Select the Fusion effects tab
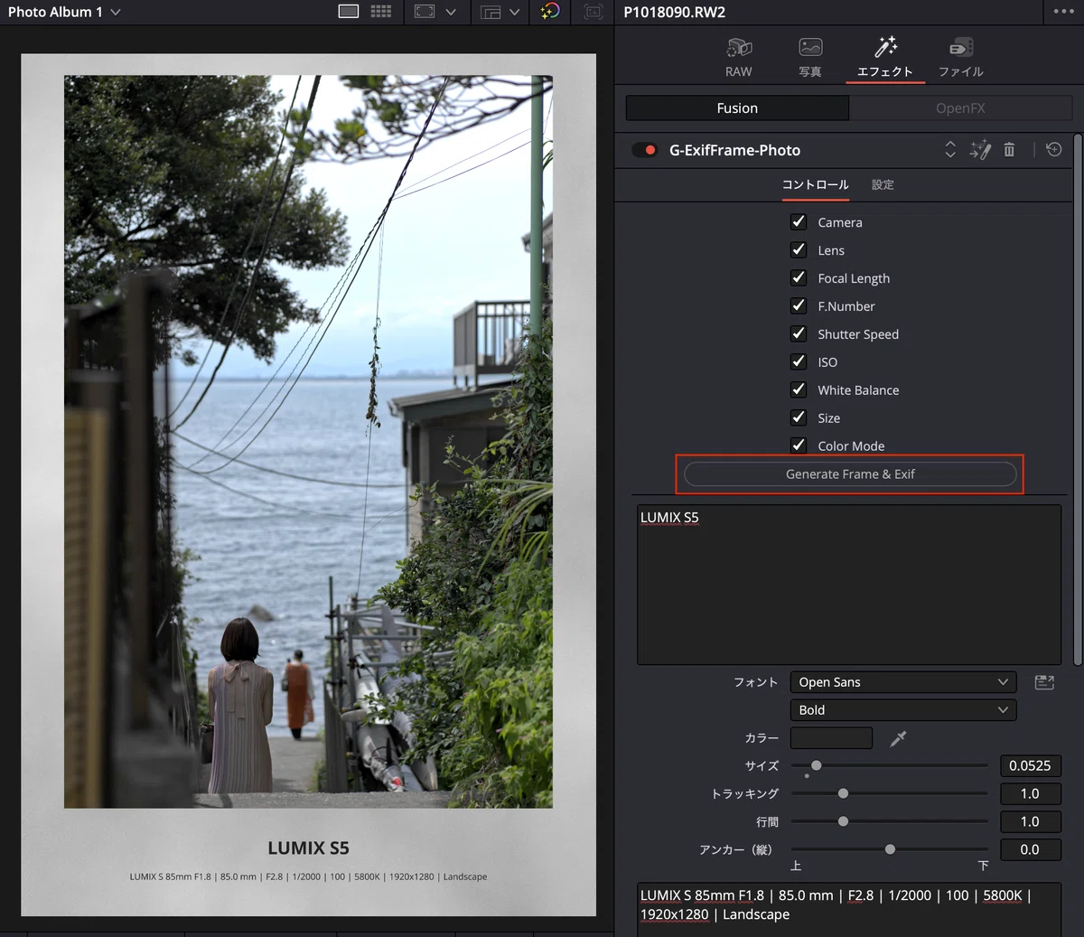 click(737, 108)
